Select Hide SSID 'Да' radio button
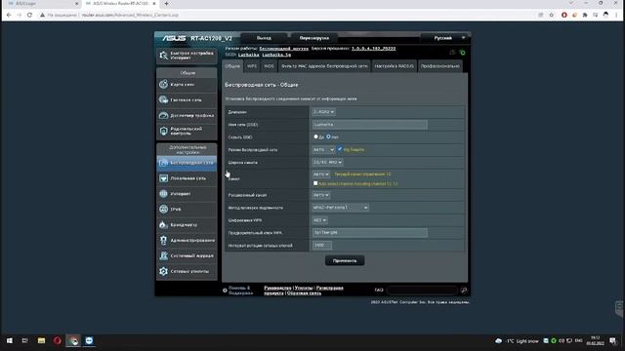Viewport: 625px width, 351px height. click(x=315, y=136)
